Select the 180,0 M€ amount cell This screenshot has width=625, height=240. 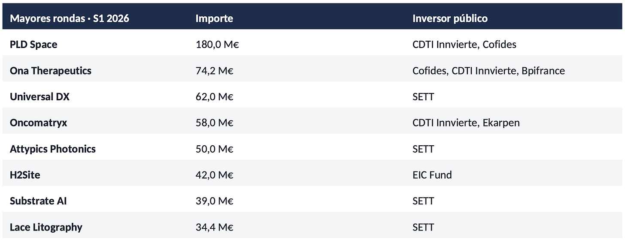(x=217, y=44)
